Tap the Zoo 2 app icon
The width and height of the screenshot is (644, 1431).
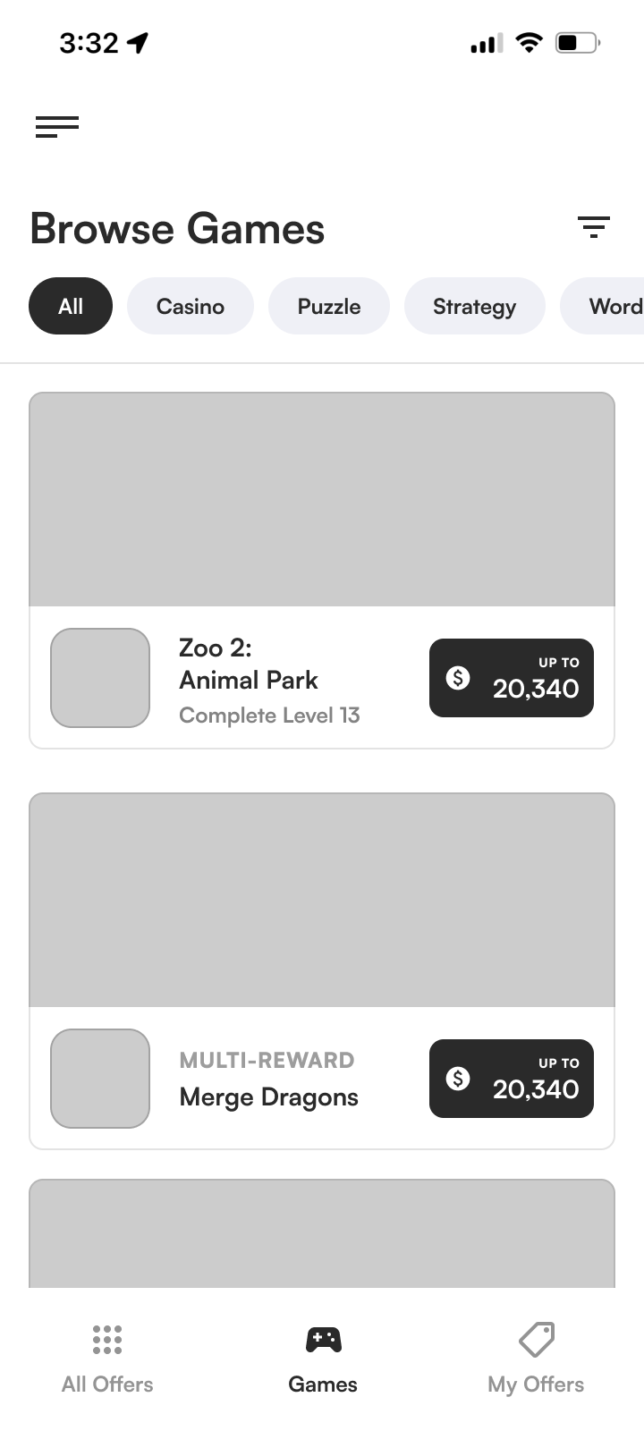pos(100,678)
